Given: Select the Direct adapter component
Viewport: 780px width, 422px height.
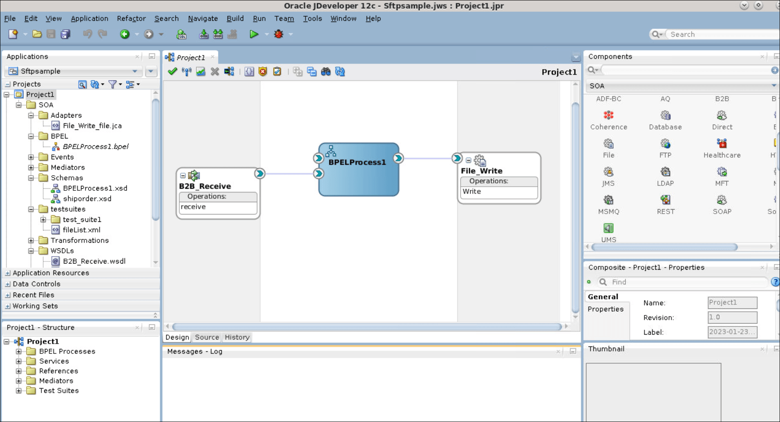Looking at the screenshot, I should [722, 120].
